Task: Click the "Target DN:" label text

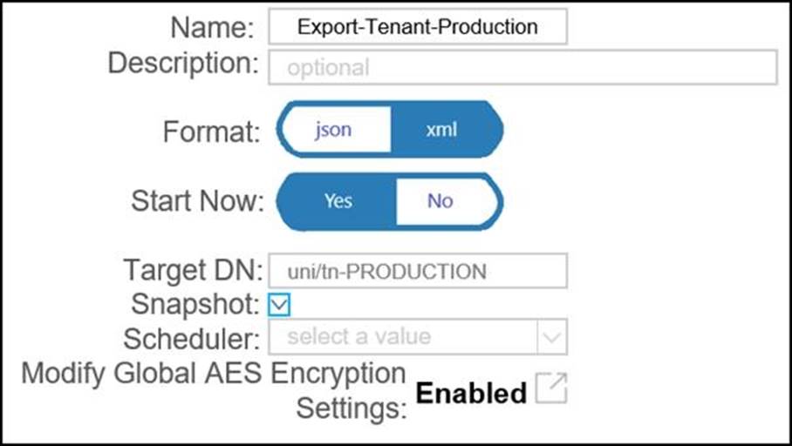Action: (193, 270)
